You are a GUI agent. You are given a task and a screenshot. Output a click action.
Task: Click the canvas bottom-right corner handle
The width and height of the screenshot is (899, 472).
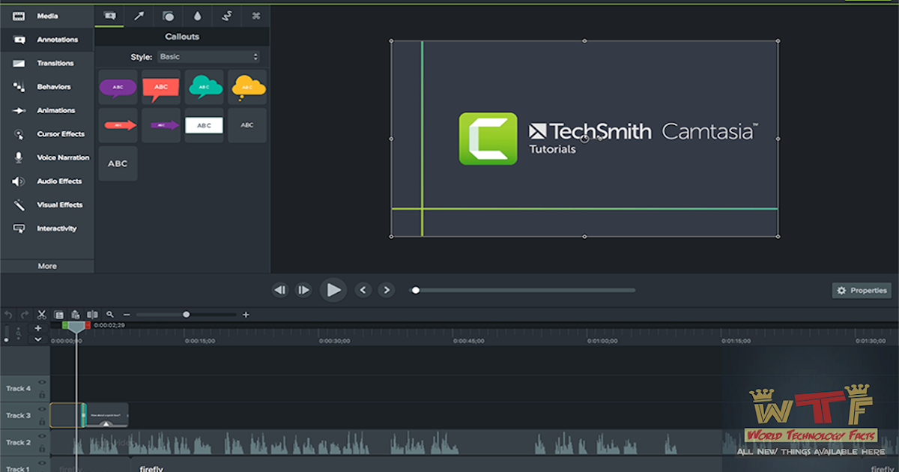click(x=778, y=236)
